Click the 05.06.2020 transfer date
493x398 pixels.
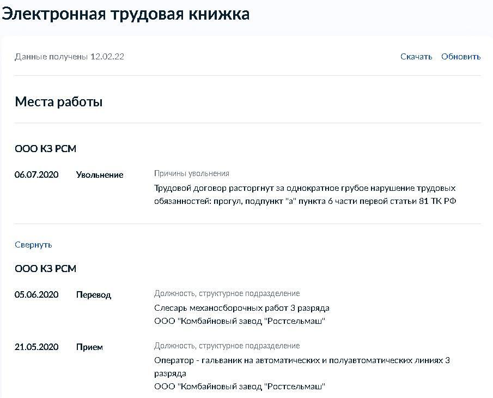(36, 295)
